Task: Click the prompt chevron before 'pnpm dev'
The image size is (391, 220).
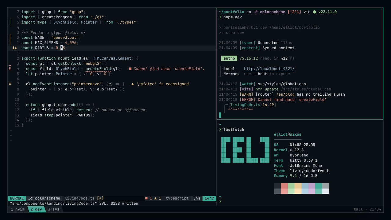Action: tap(220, 17)
